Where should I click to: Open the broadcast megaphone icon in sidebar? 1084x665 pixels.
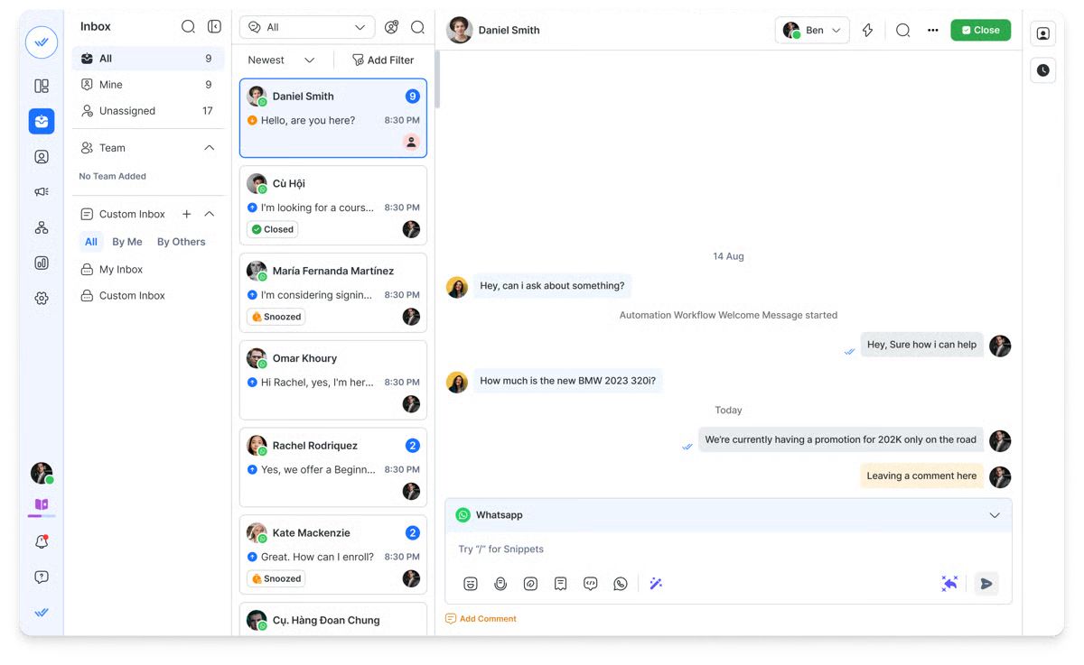point(42,192)
